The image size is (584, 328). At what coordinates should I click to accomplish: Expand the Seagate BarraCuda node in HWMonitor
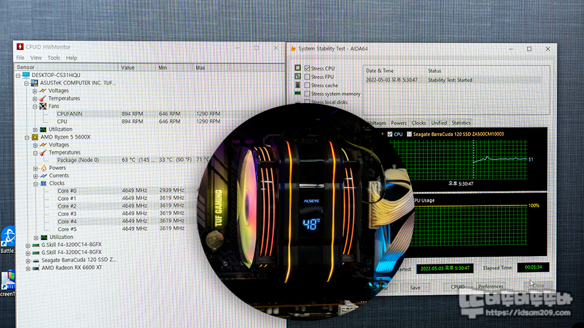pos(28,261)
